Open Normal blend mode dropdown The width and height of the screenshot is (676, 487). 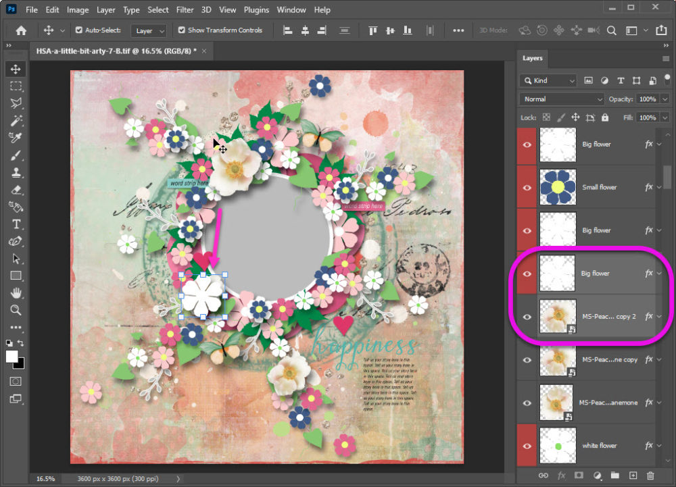561,99
